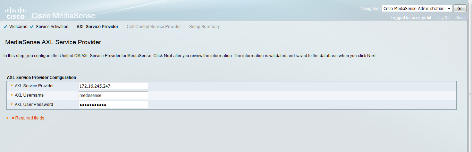The width and height of the screenshot is (472, 152).
Task: Focus the AXL Service Provider IP address field
Action: [113, 86]
